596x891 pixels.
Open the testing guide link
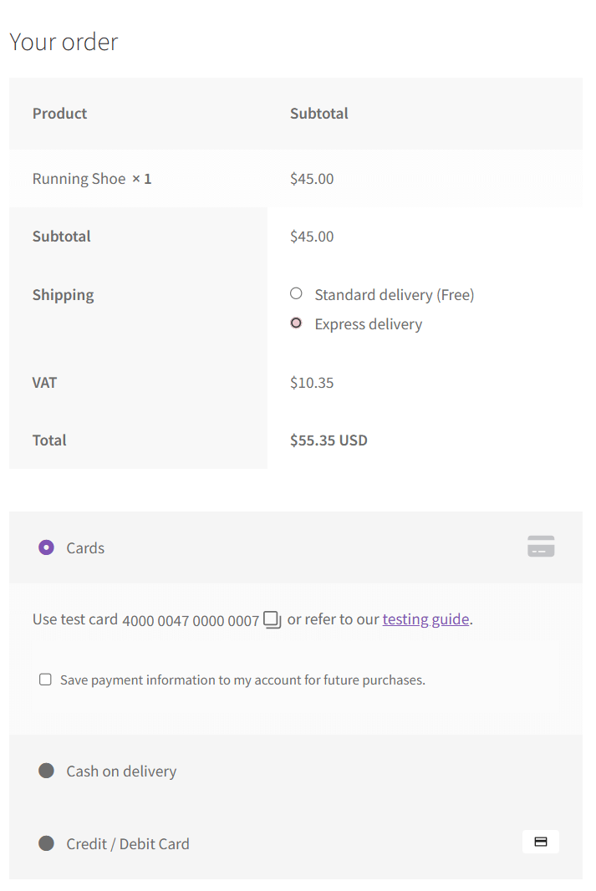[425, 619]
